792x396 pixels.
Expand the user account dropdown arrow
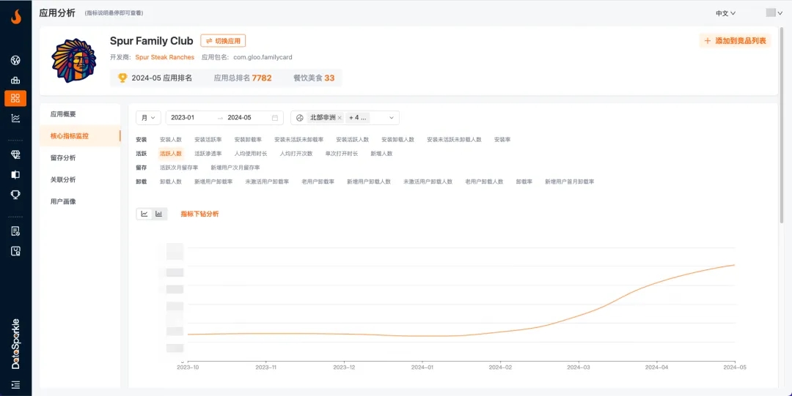coord(780,13)
